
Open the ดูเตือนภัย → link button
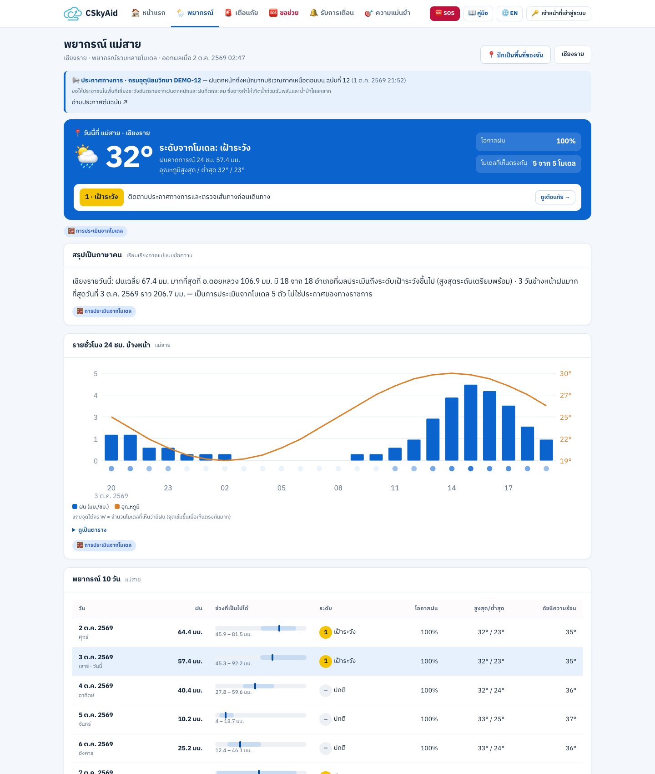tap(555, 197)
